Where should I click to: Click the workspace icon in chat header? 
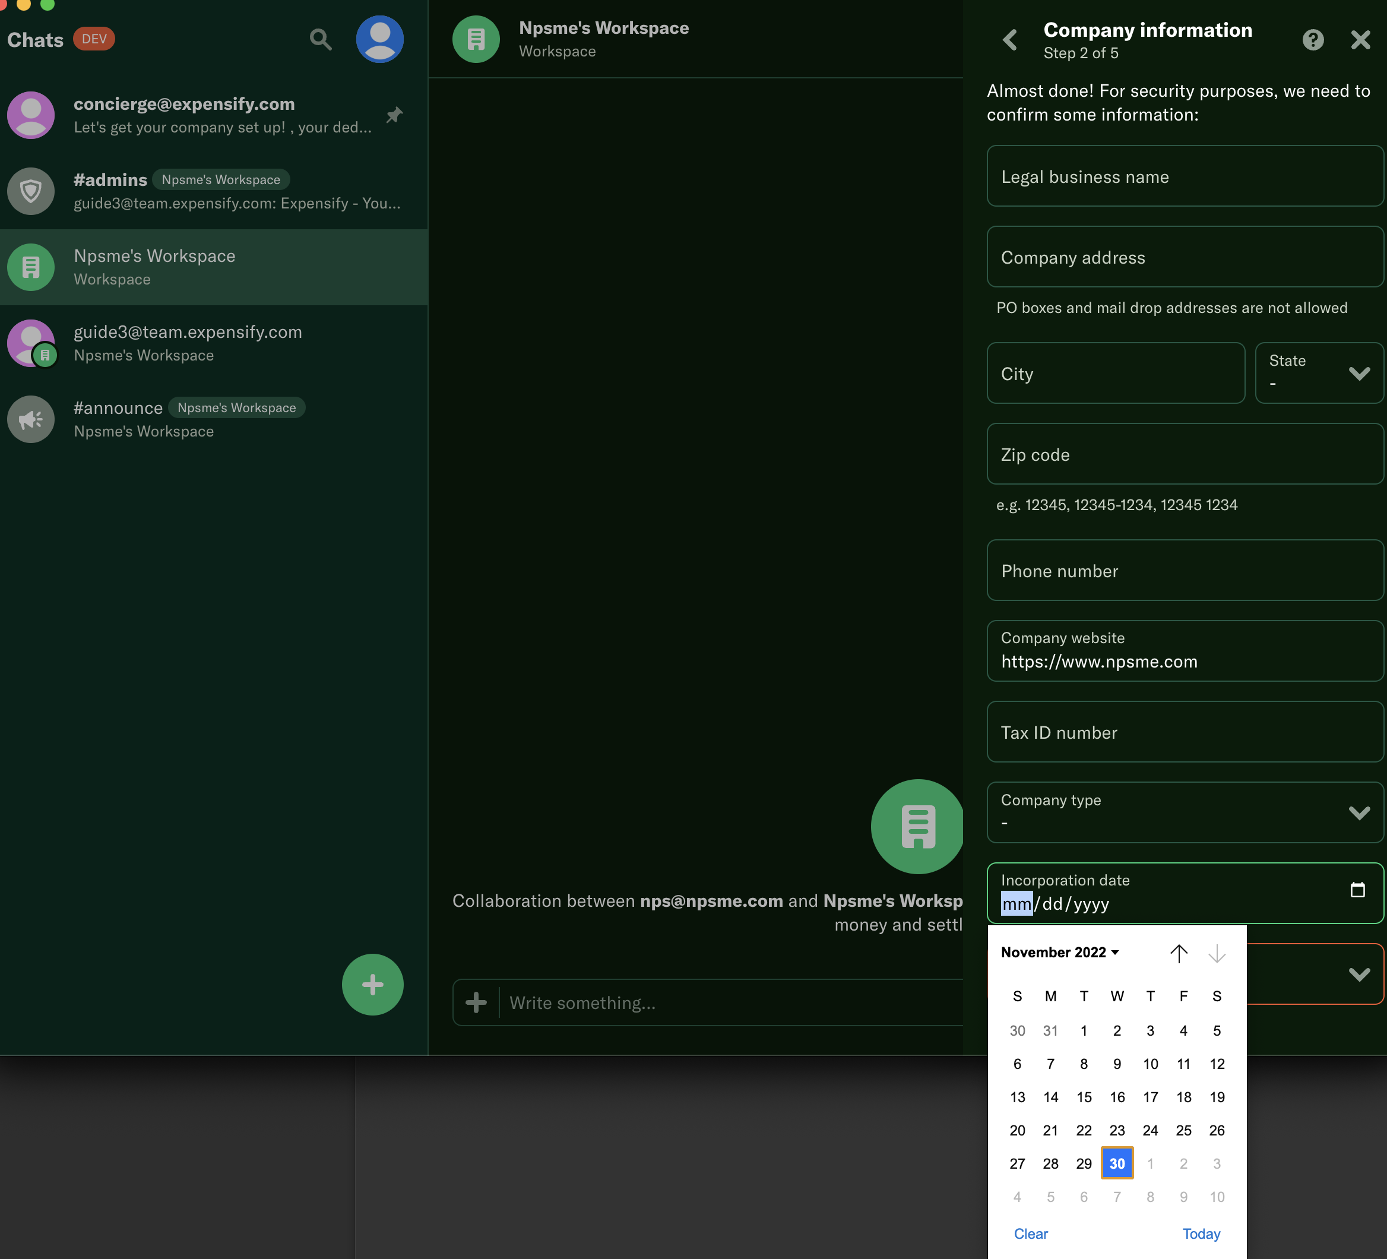click(x=476, y=39)
